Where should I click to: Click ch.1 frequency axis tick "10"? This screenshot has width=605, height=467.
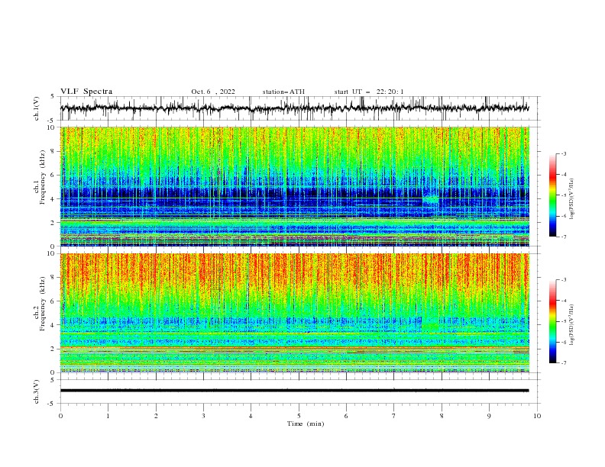click(x=50, y=127)
